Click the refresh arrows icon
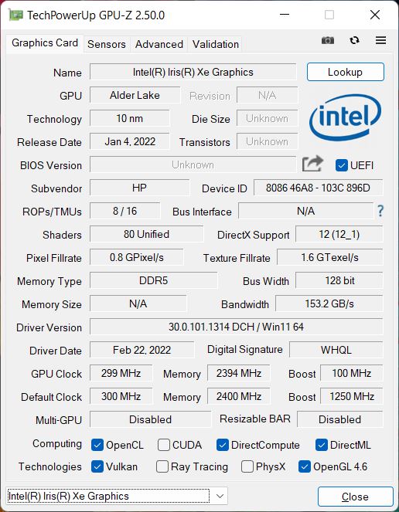The width and height of the screenshot is (399, 512). pos(354,40)
